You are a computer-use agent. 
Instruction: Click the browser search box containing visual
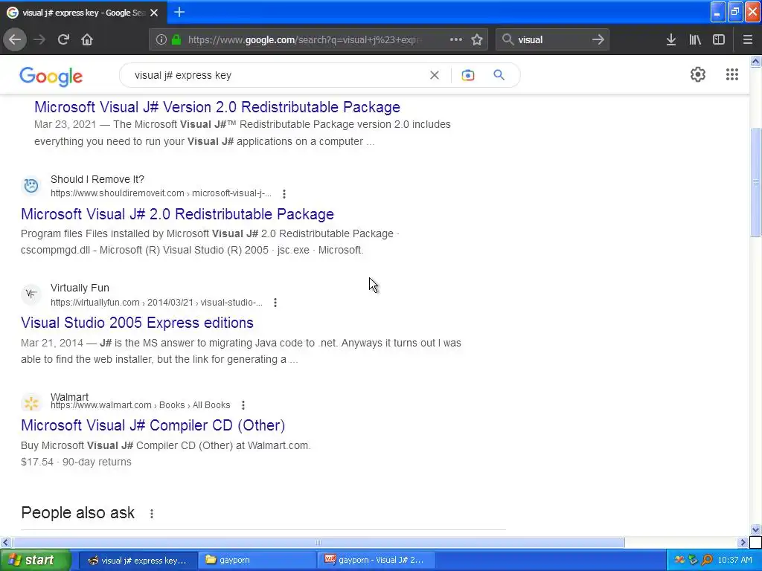[553, 40]
